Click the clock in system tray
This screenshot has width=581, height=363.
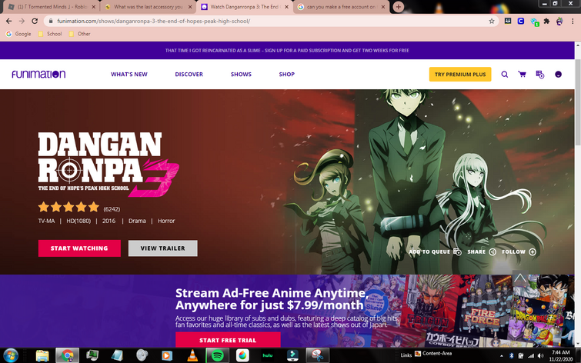click(x=560, y=355)
